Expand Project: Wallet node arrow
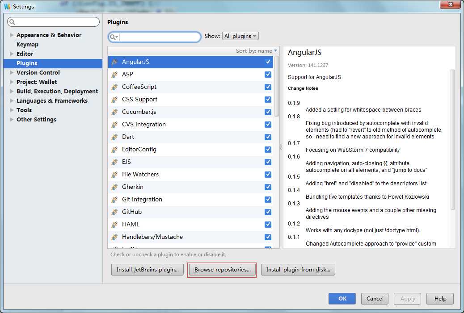The width and height of the screenshot is (464, 313). pos(12,82)
